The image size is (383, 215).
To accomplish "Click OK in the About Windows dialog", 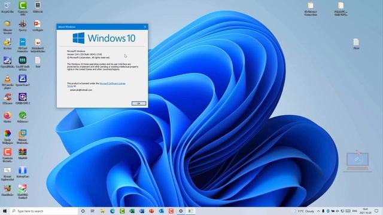I will pos(139,103).
